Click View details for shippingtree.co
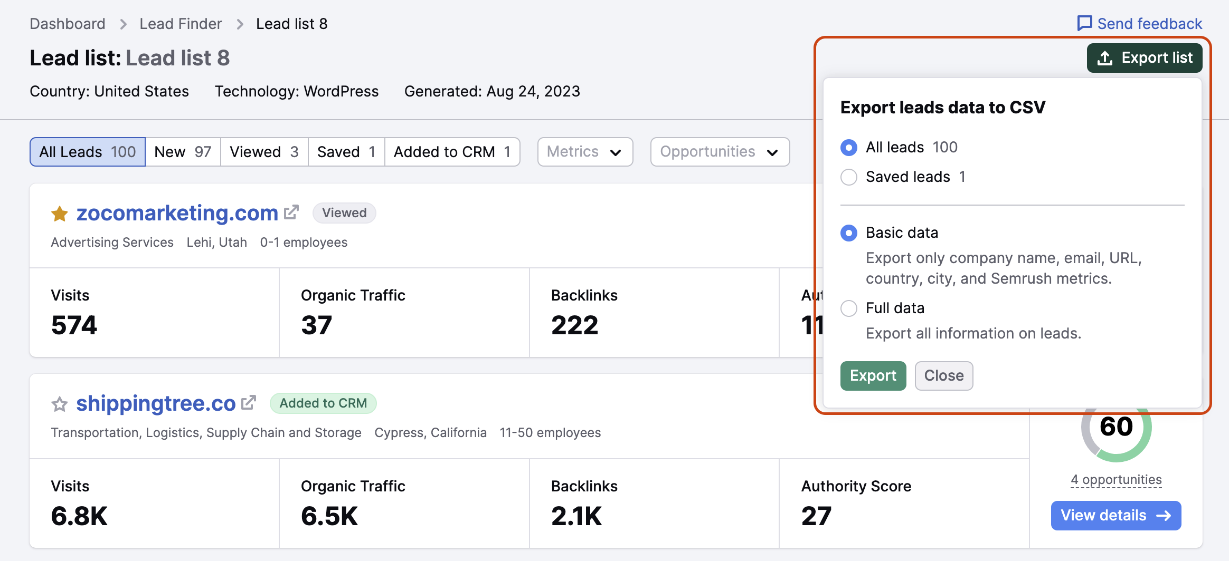Viewport: 1229px width, 561px height. [x=1115, y=515]
